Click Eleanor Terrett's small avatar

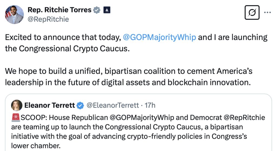click(17, 105)
